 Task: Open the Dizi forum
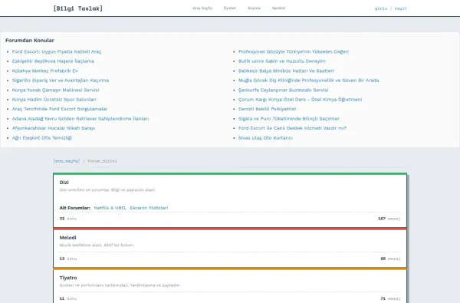pyautogui.click(x=64, y=183)
